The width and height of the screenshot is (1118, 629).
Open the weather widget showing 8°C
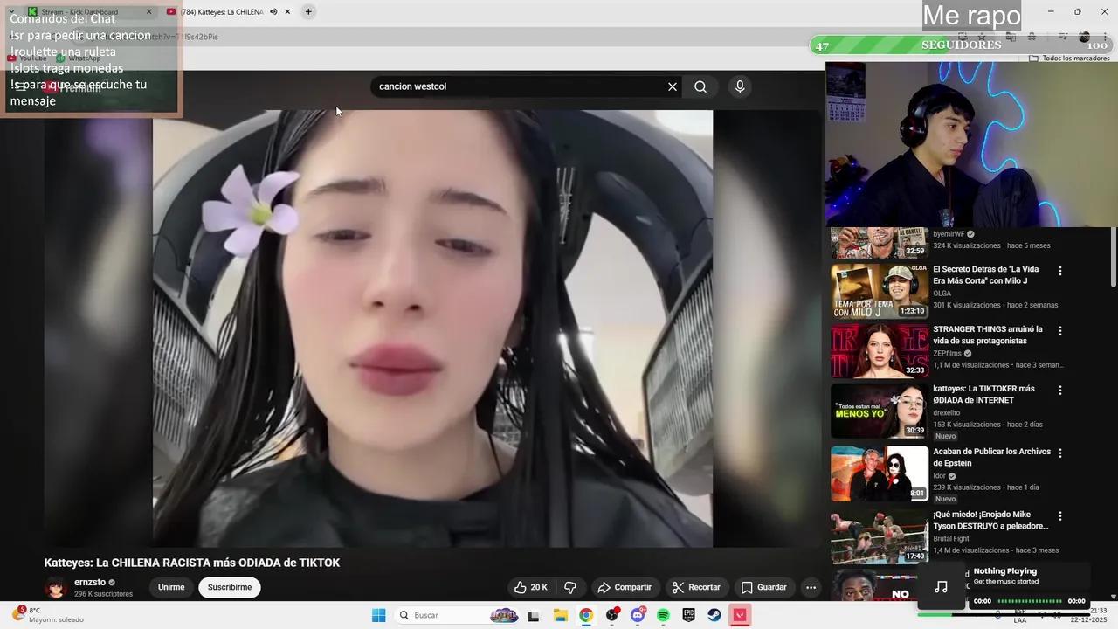pyautogui.click(x=48, y=615)
